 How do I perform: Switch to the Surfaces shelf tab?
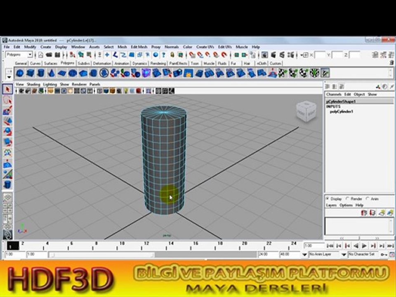click(x=50, y=64)
